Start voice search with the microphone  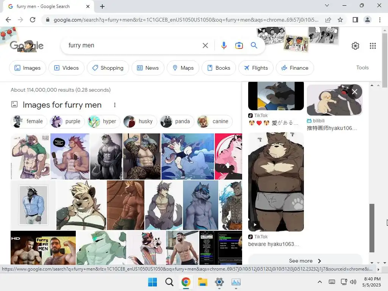click(x=224, y=45)
